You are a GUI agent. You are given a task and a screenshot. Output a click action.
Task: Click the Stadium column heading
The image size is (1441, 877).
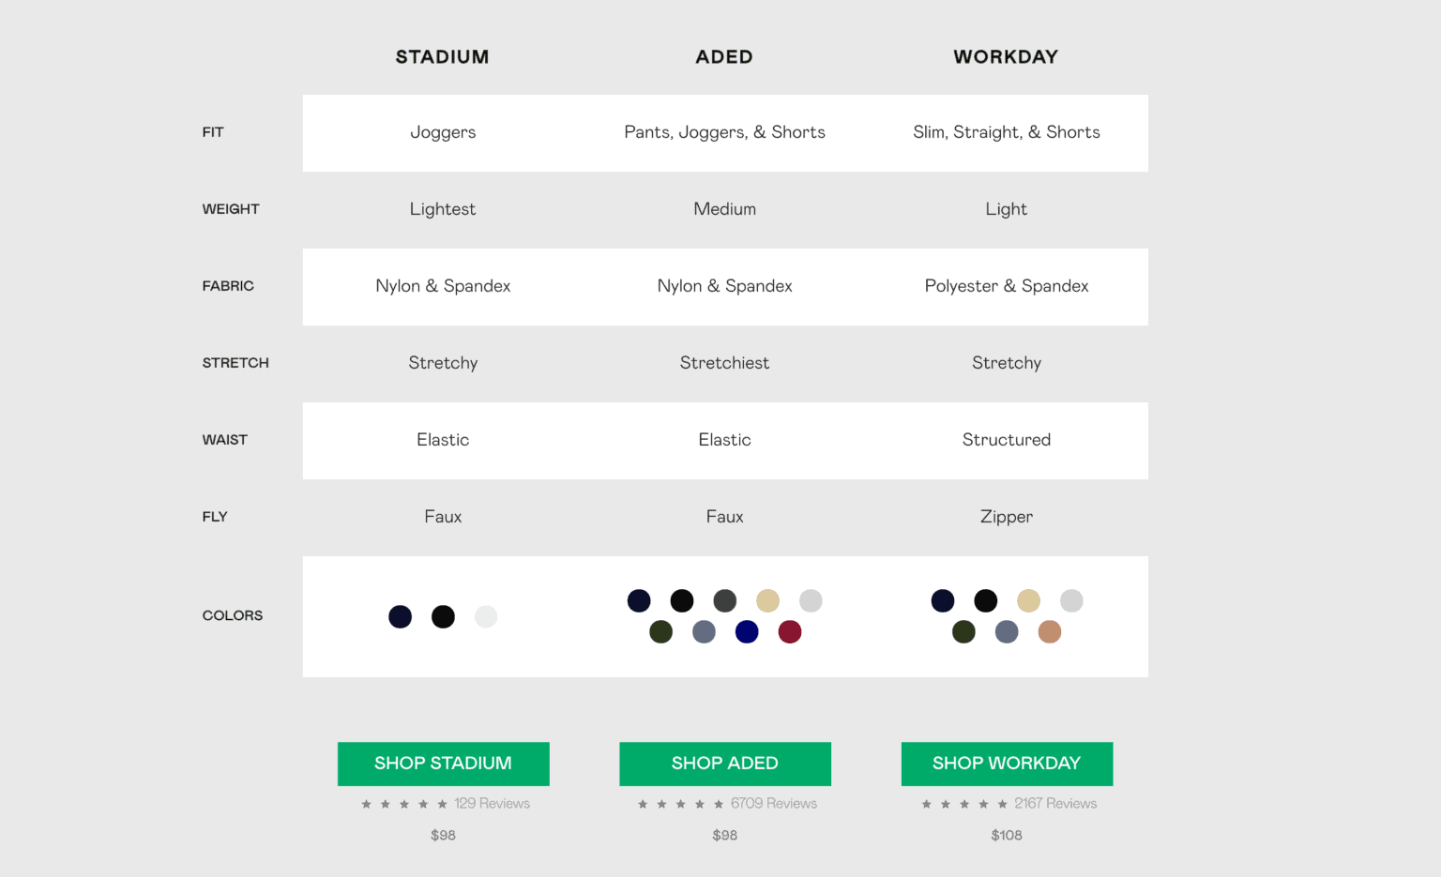[x=443, y=57]
